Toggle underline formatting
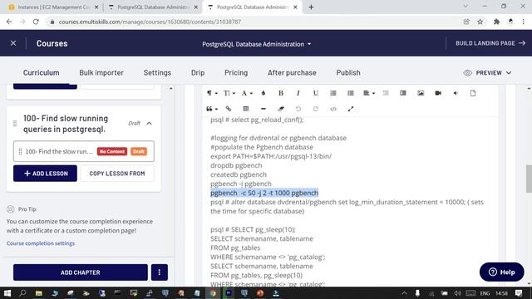Image resolution: width=532 pixels, height=299 pixels. 316,93
